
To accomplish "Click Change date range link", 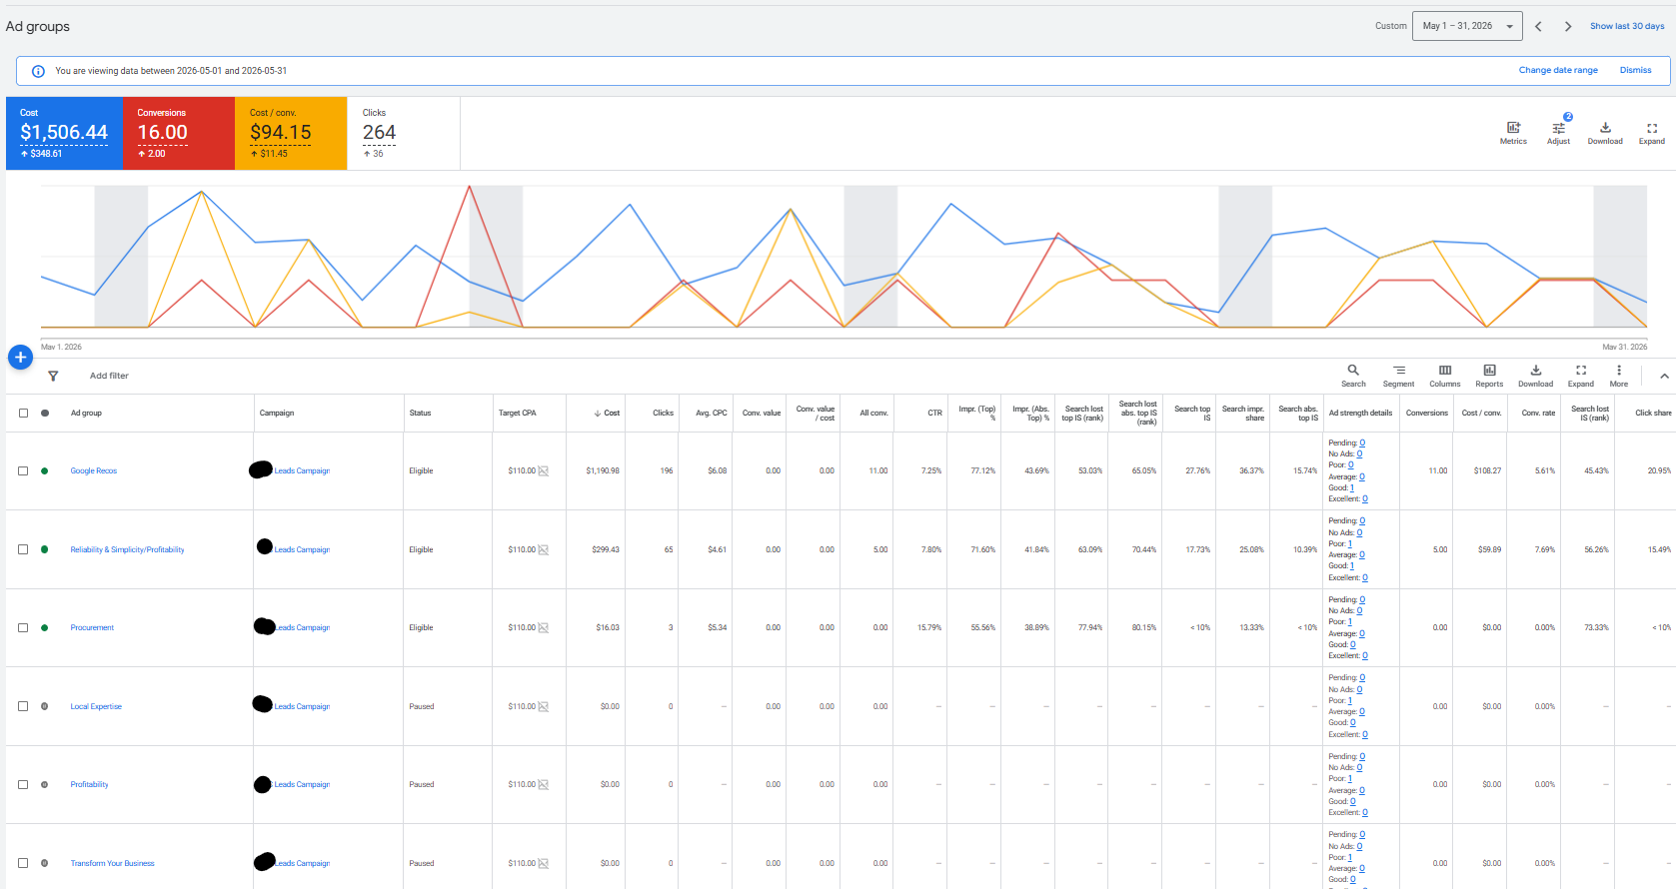I will pyautogui.click(x=1558, y=71).
